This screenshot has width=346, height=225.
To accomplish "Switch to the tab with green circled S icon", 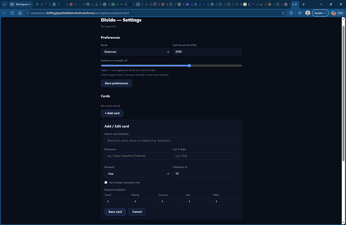I will point(37,4).
